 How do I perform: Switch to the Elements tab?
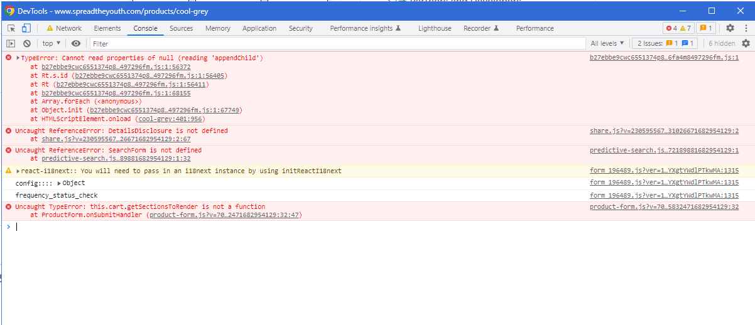click(x=107, y=28)
